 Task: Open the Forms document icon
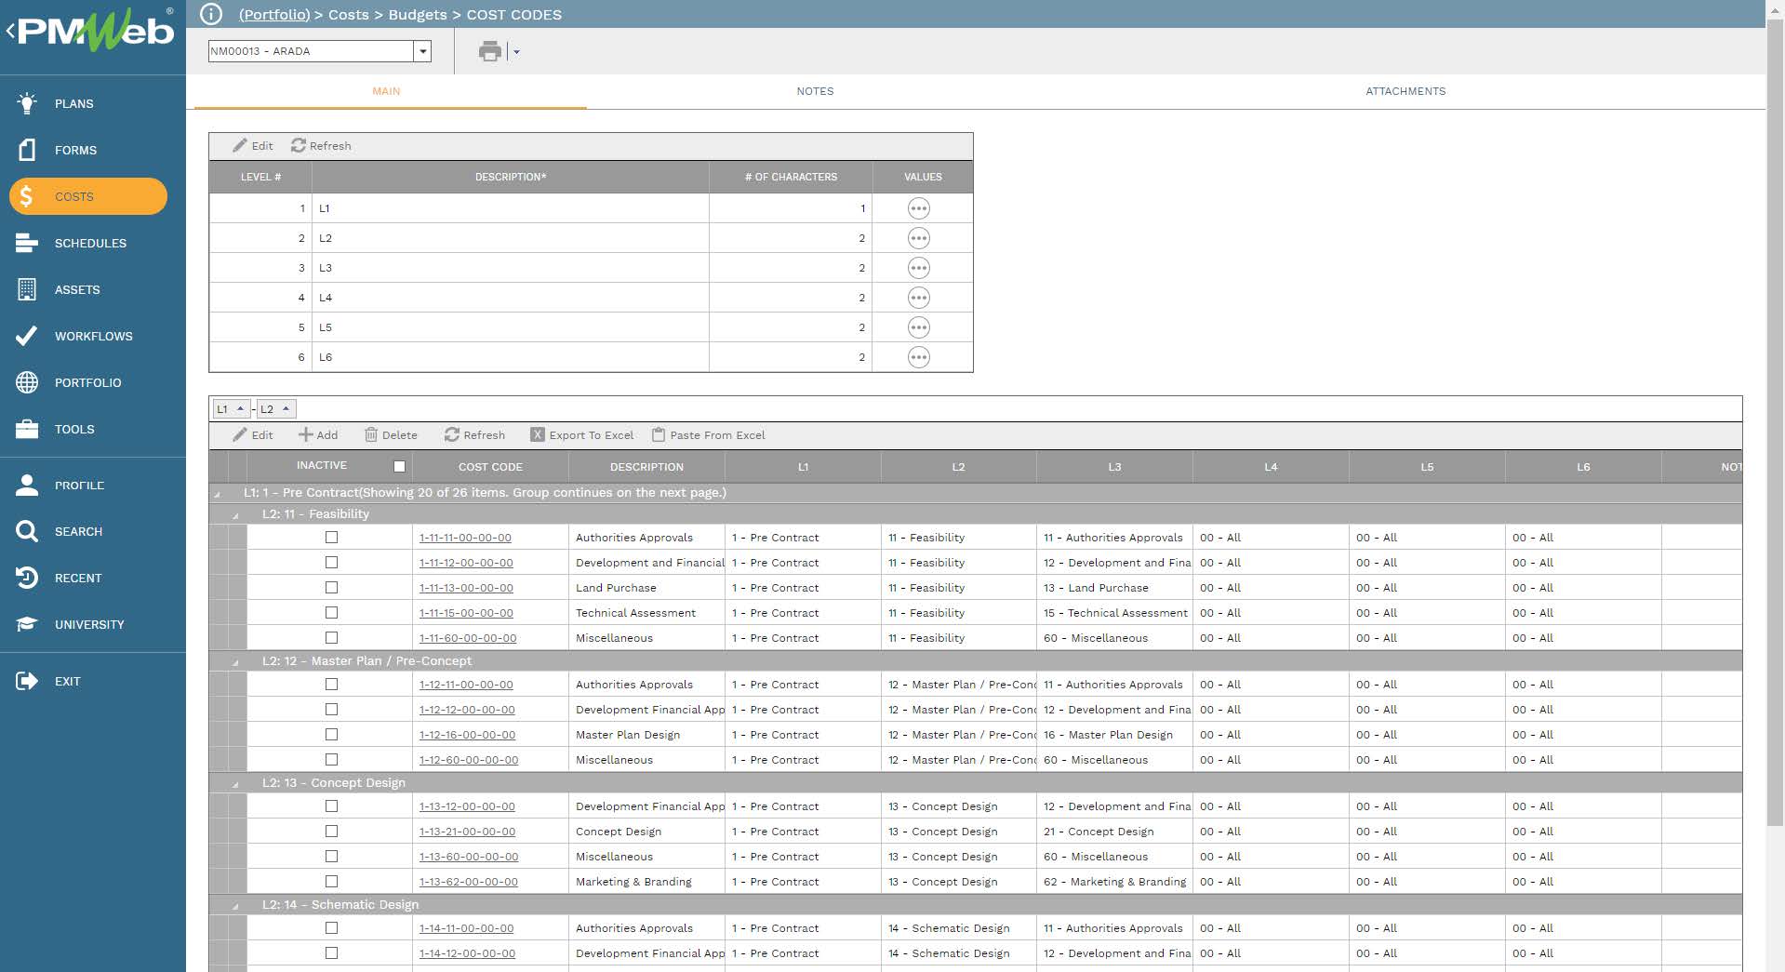coord(27,150)
